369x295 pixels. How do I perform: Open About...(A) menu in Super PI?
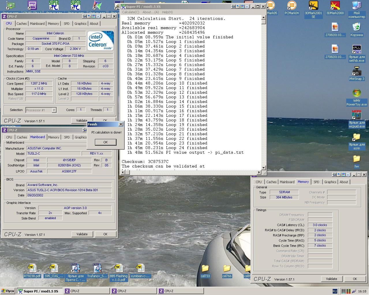tap(151, 12)
